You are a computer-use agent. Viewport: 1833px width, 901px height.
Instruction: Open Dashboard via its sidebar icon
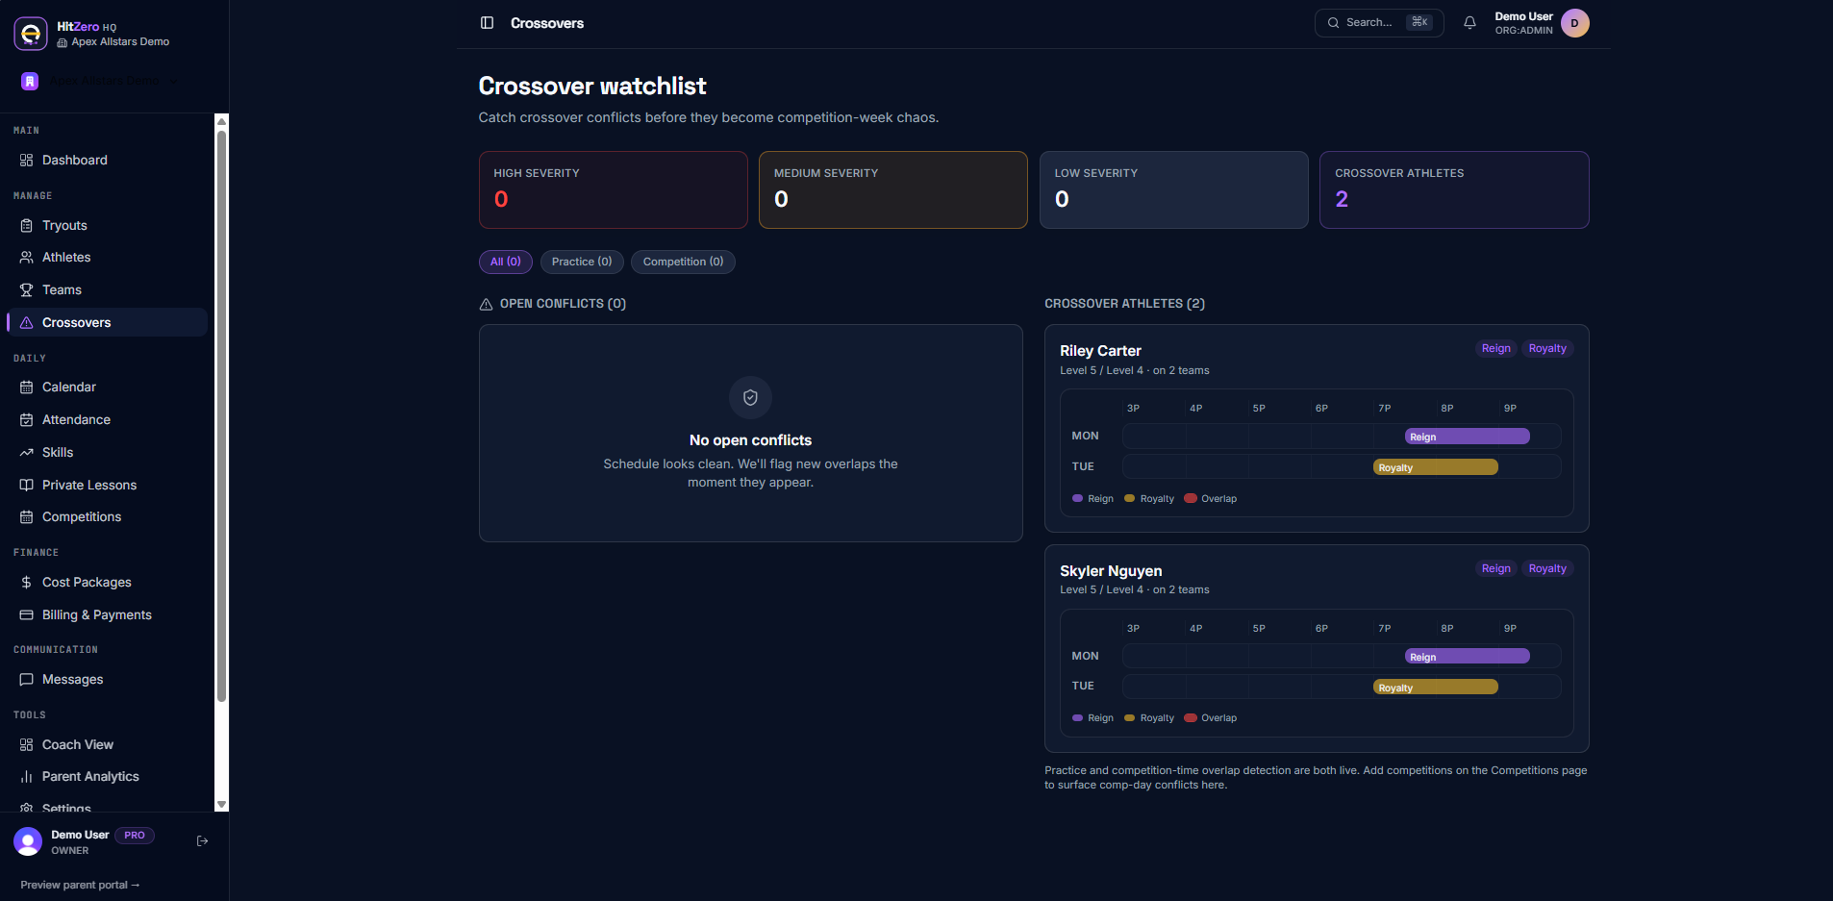pos(26,161)
